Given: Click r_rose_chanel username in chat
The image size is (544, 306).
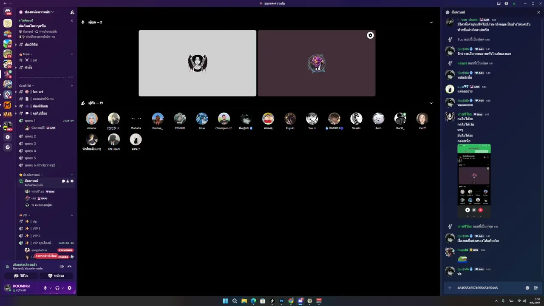Looking at the screenshot, I should point(467,20).
